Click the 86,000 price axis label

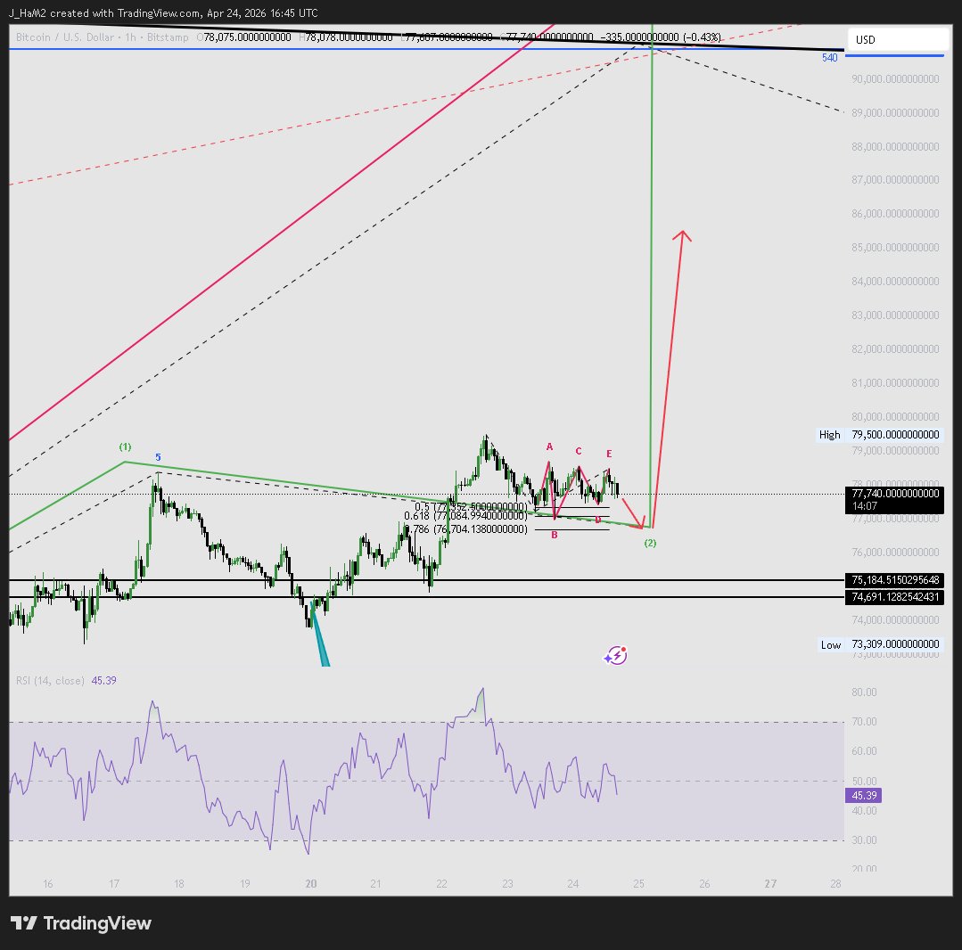pos(895,213)
